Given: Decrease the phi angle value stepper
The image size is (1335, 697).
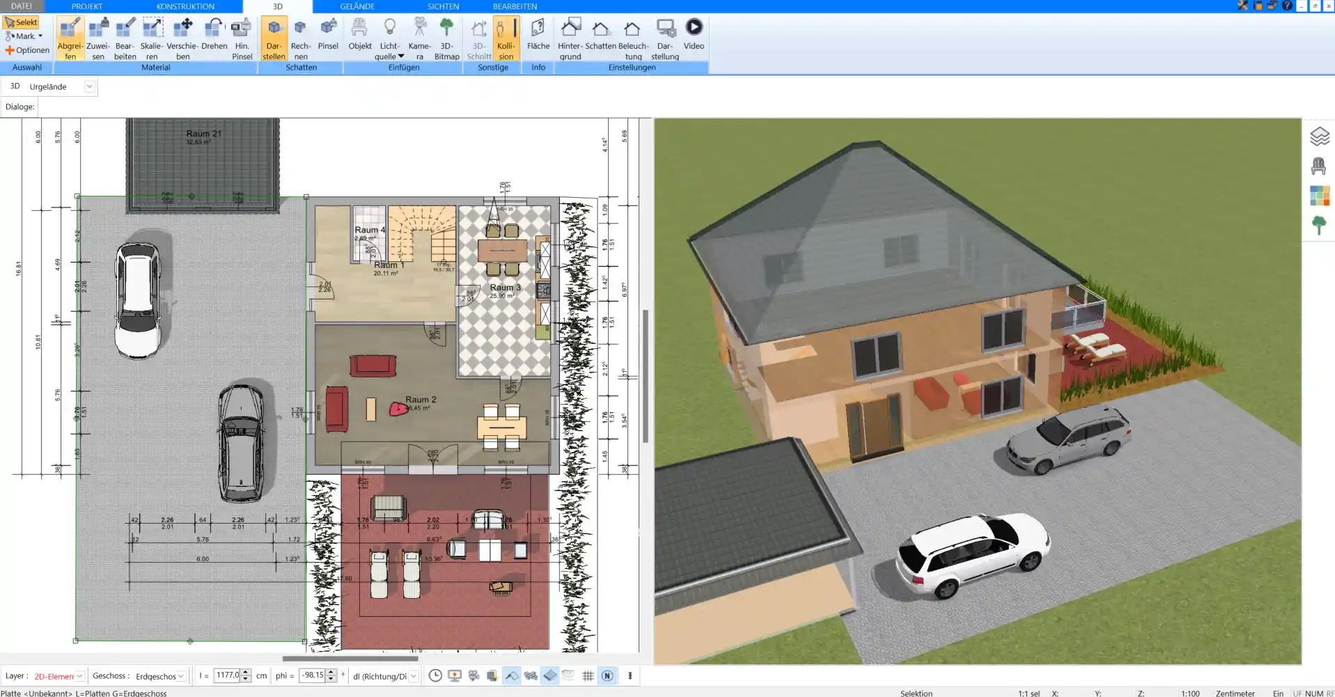Looking at the screenshot, I should [x=331, y=679].
